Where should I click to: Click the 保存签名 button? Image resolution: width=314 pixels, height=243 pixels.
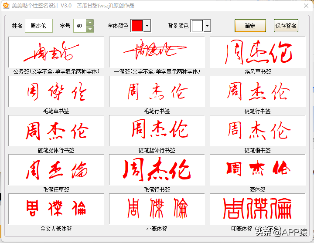coord(286,26)
